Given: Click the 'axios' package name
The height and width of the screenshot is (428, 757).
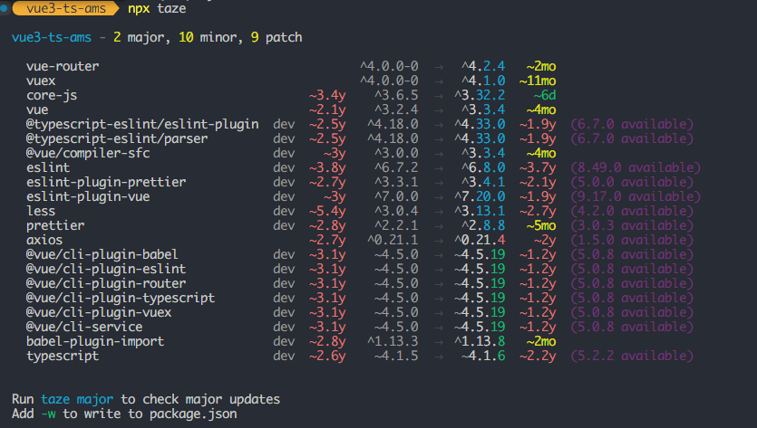Looking at the screenshot, I should 44,240.
